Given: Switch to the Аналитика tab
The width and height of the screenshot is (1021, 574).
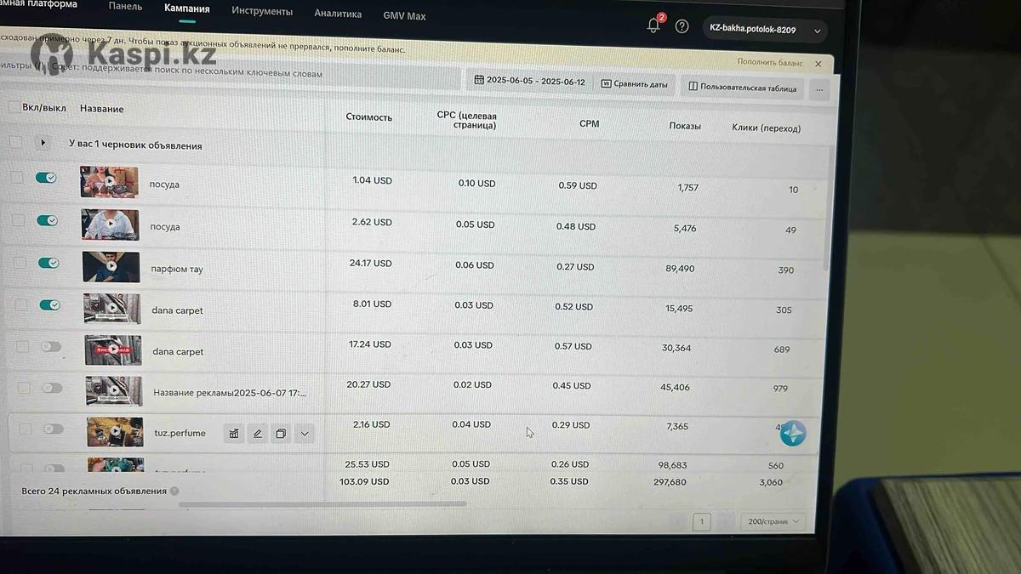Looking at the screenshot, I should point(338,14).
